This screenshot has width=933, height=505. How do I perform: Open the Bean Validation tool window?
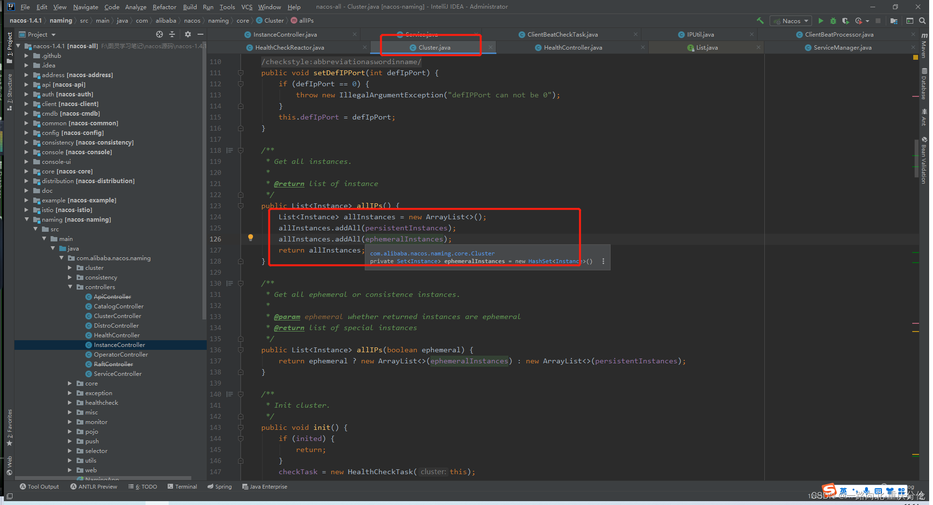point(924,160)
